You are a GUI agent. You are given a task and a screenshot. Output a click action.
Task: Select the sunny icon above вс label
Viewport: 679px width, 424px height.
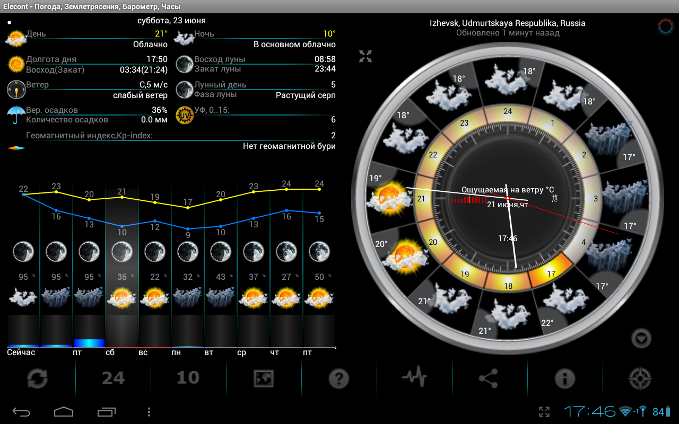155,298
